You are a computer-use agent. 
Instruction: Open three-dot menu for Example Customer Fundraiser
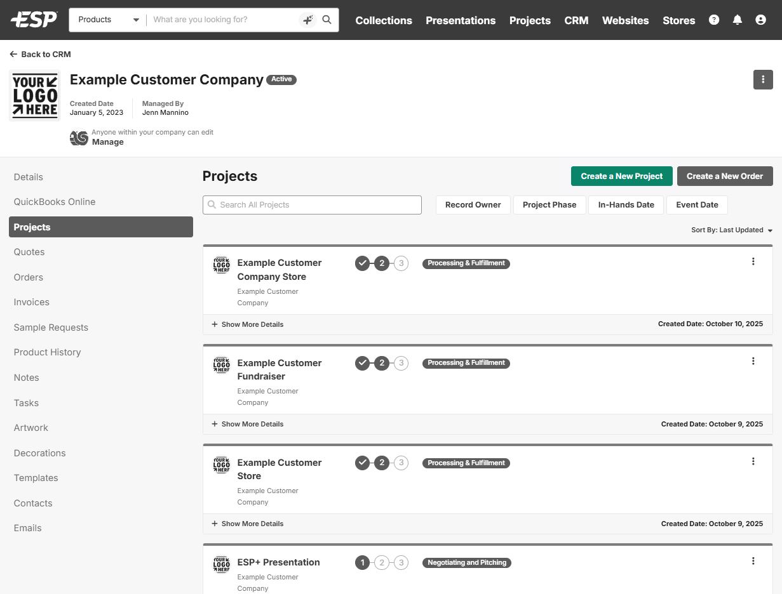pos(753,361)
